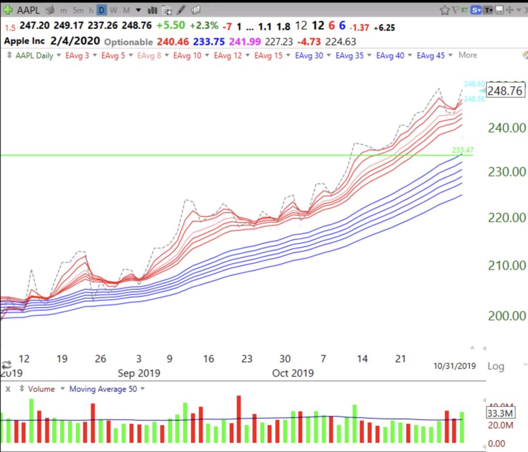Open the add-indicator bar chart icon
The width and height of the screenshot is (528, 452).
(152, 10)
